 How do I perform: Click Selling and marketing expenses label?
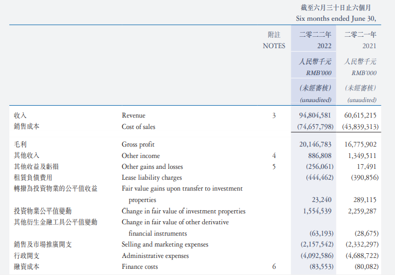pyautogui.click(x=165, y=244)
